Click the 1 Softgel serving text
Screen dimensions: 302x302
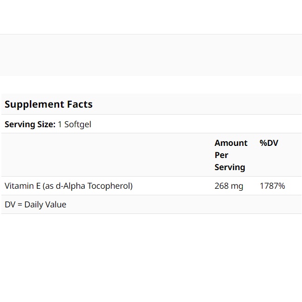coord(75,124)
